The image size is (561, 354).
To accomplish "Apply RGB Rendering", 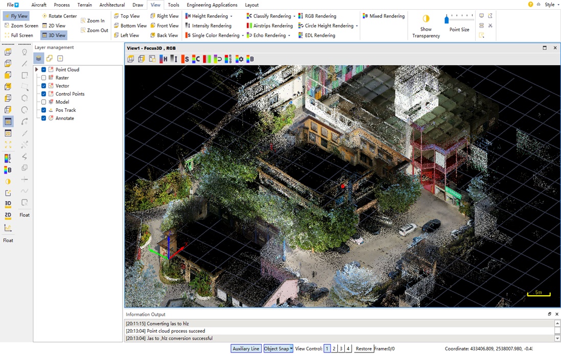I will [x=317, y=16].
